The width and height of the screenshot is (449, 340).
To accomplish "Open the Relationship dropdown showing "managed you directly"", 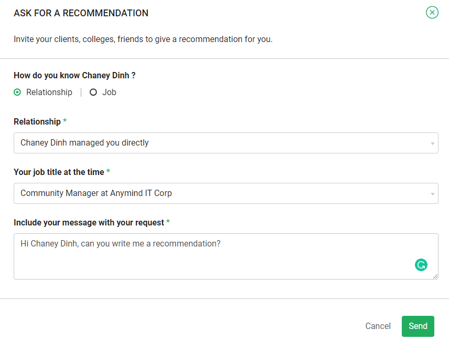I will click(x=226, y=143).
